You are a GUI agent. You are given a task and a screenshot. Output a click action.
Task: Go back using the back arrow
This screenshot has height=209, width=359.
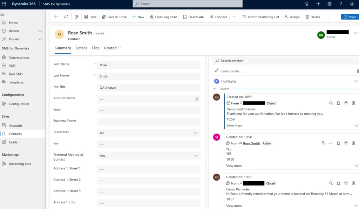pos(56,17)
